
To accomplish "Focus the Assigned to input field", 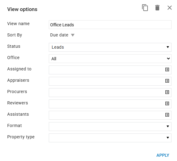I will (x=107, y=70).
